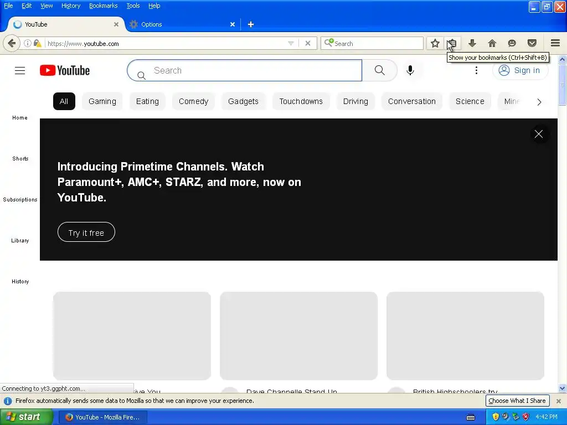Go to Home in YouTube sidebar
The image size is (567, 425).
pos(20,118)
